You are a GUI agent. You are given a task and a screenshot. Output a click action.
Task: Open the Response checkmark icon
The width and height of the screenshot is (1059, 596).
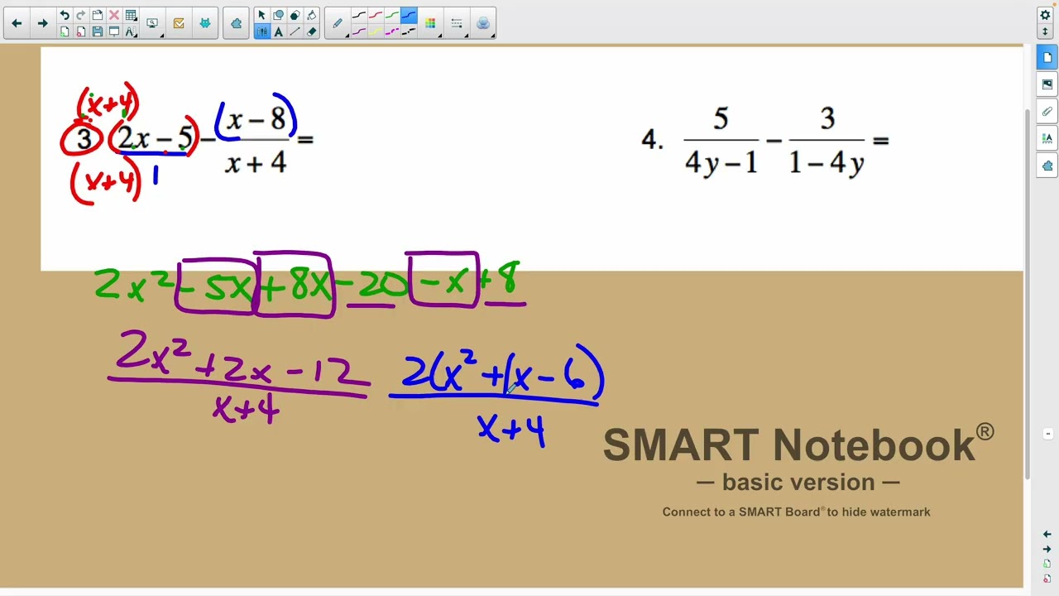pos(179,23)
